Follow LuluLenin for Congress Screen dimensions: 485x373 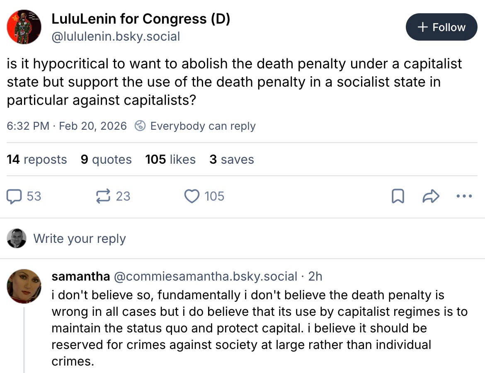pyautogui.click(x=441, y=27)
